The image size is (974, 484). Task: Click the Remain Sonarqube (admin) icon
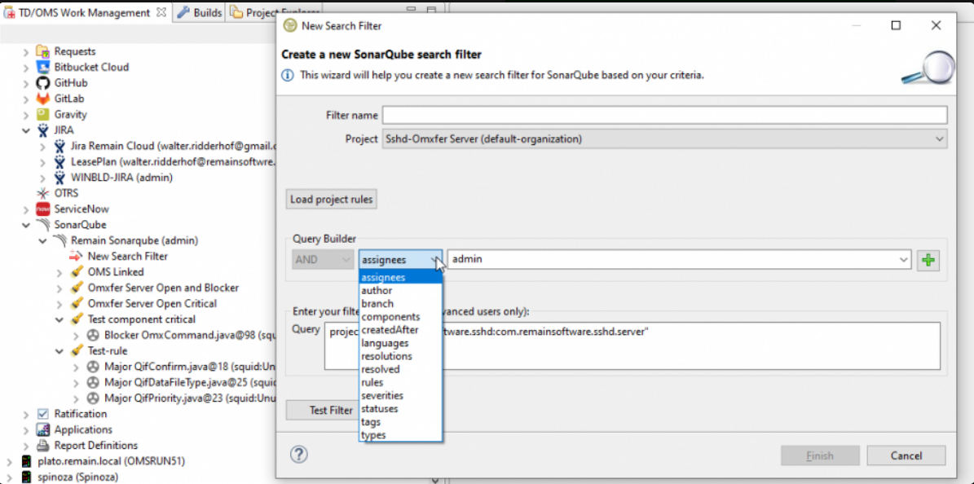point(59,240)
